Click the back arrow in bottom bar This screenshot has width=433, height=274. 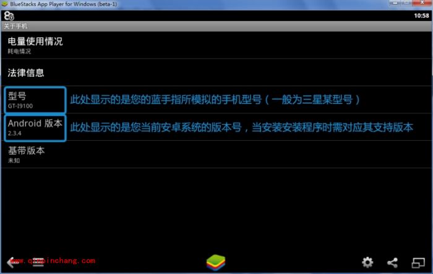[12, 262]
